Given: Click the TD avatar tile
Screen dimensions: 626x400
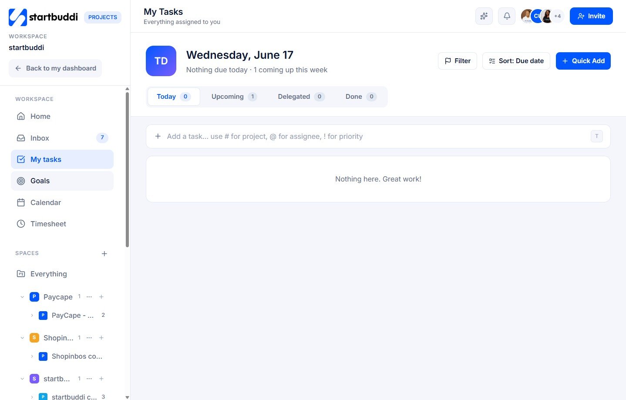Looking at the screenshot, I should click(x=161, y=61).
